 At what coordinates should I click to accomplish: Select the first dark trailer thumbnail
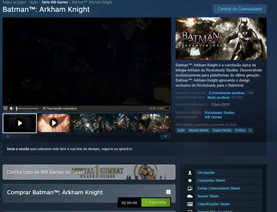click(20, 123)
